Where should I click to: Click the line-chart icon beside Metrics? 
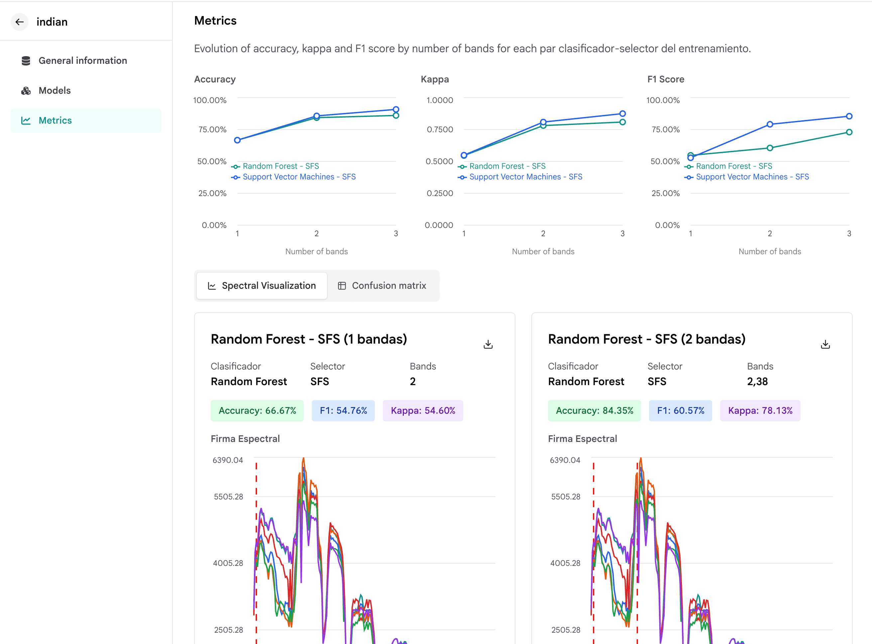[26, 120]
